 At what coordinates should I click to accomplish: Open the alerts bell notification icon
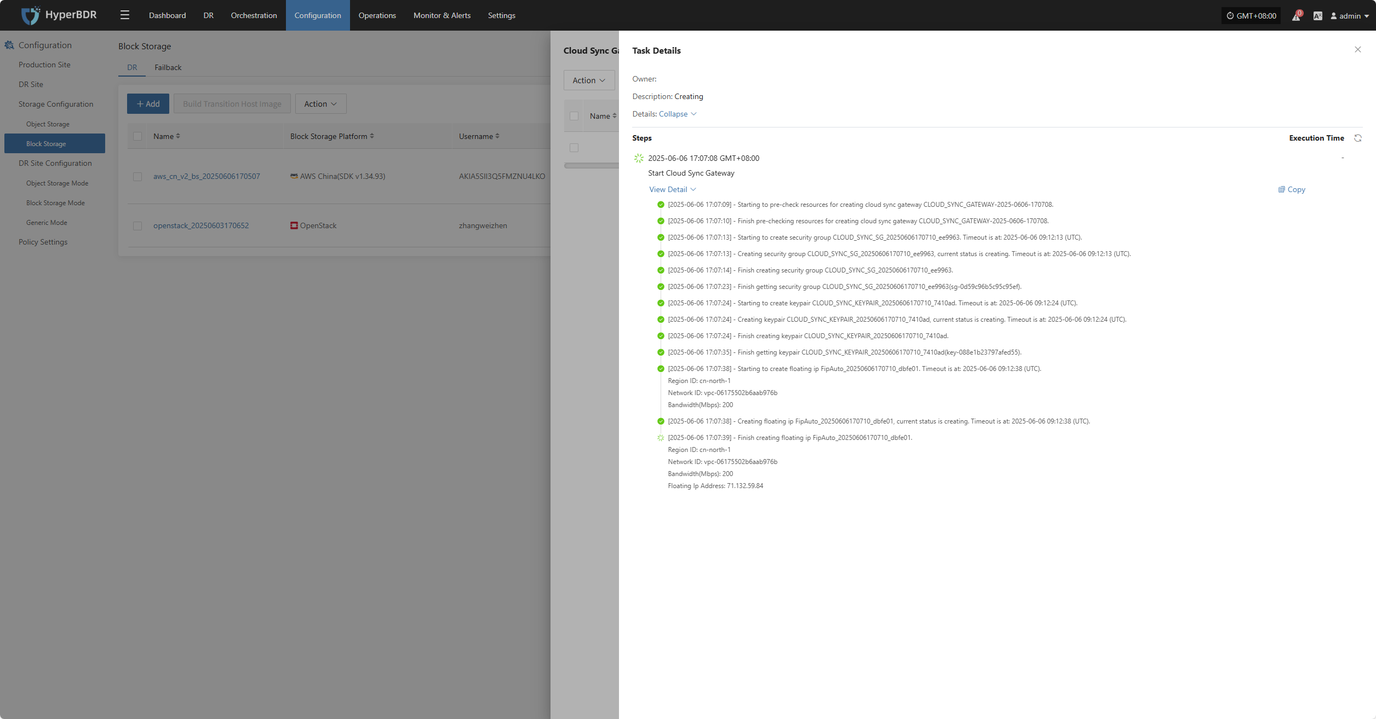1296,16
